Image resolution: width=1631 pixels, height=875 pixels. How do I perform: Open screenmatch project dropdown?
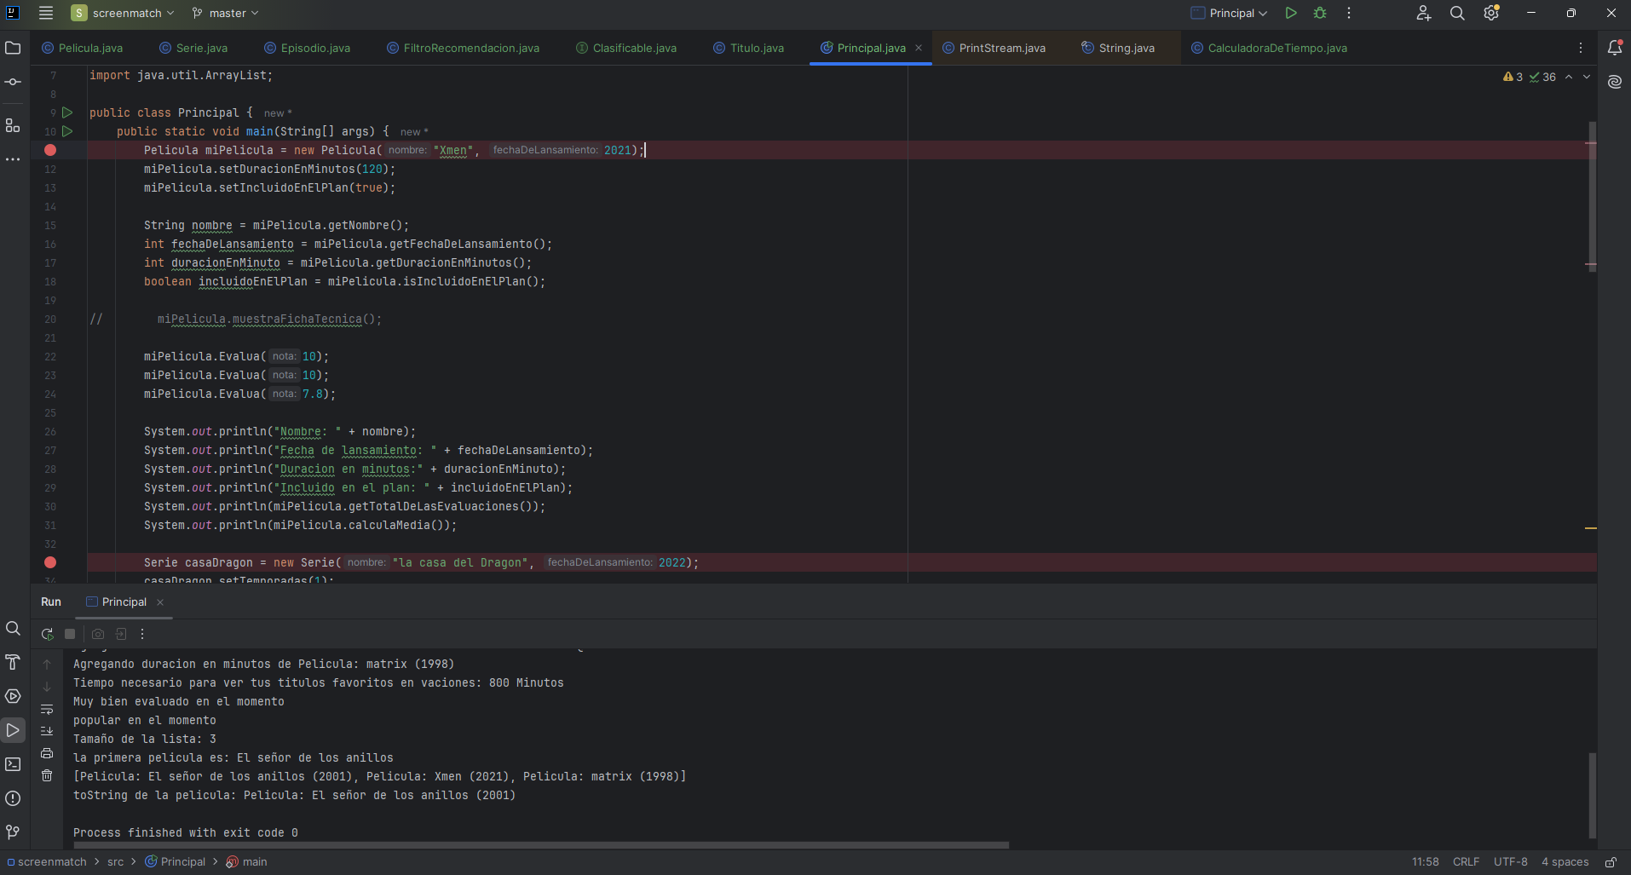coord(124,13)
